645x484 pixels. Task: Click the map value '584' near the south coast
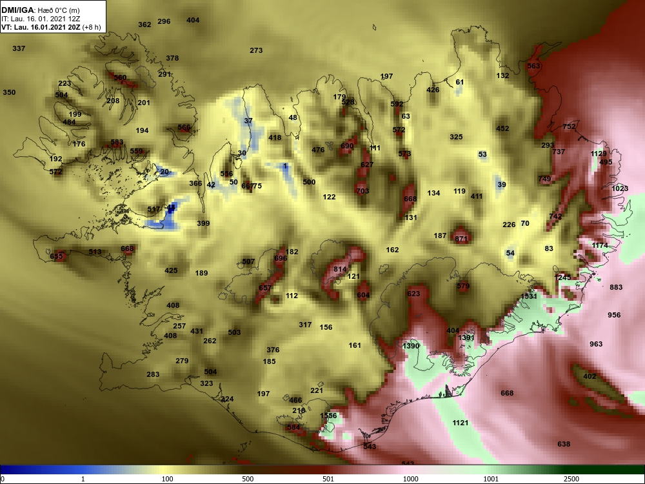pyautogui.click(x=293, y=427)
